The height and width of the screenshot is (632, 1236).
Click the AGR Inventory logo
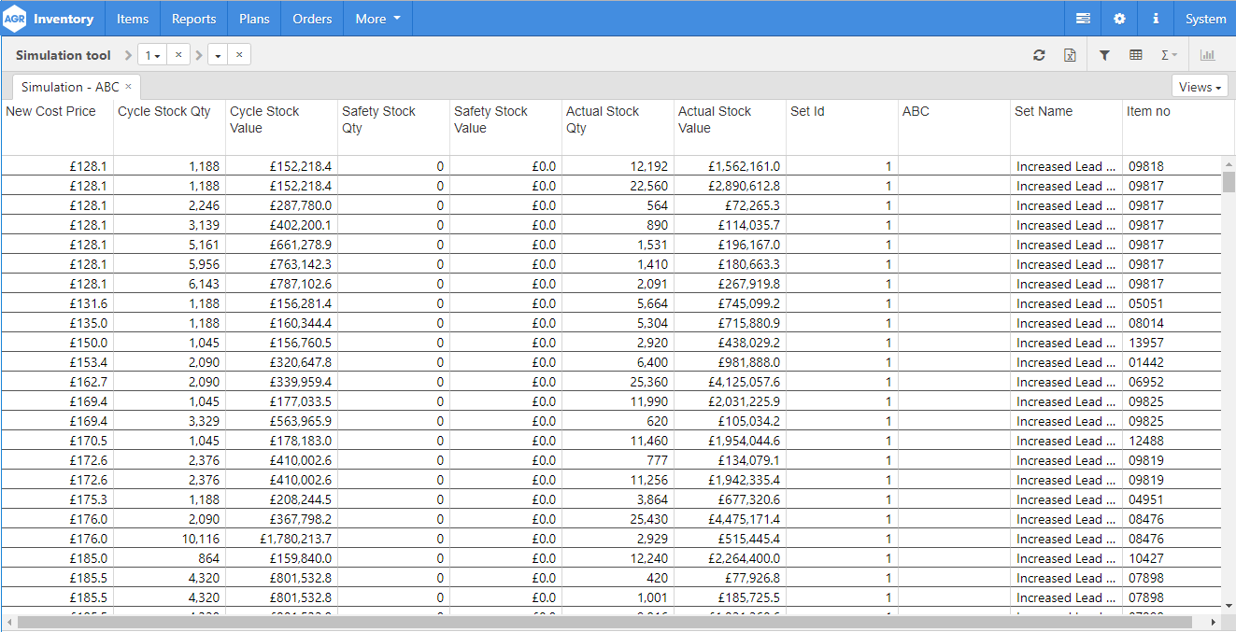pyautogui.click(x=50, y=19)
